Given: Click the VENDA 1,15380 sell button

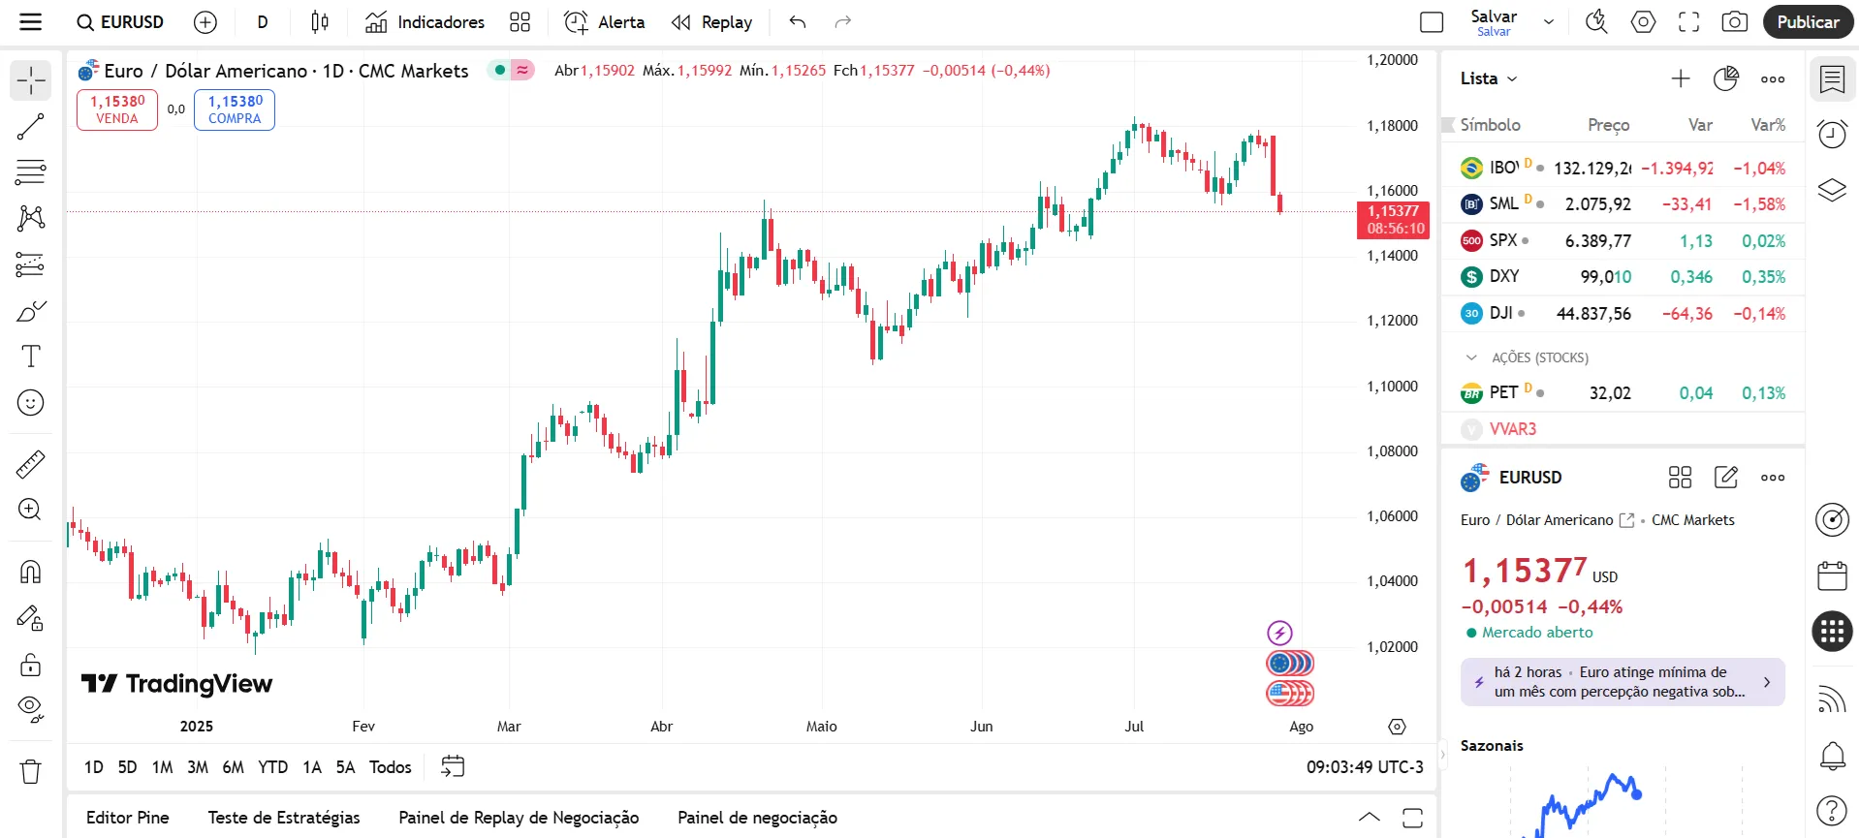Looking at the screenshot, I should (x=117, y=109).
